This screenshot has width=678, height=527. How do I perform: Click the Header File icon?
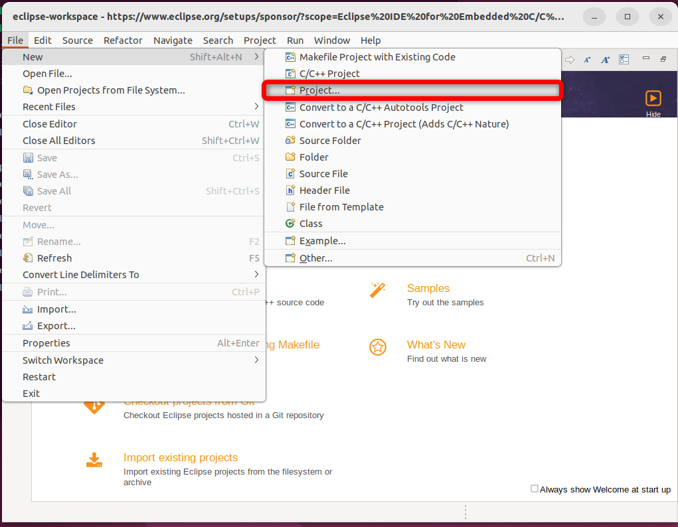coord(290,190)
